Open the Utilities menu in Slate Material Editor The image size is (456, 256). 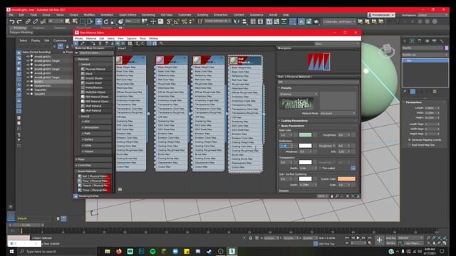point(154,38)
